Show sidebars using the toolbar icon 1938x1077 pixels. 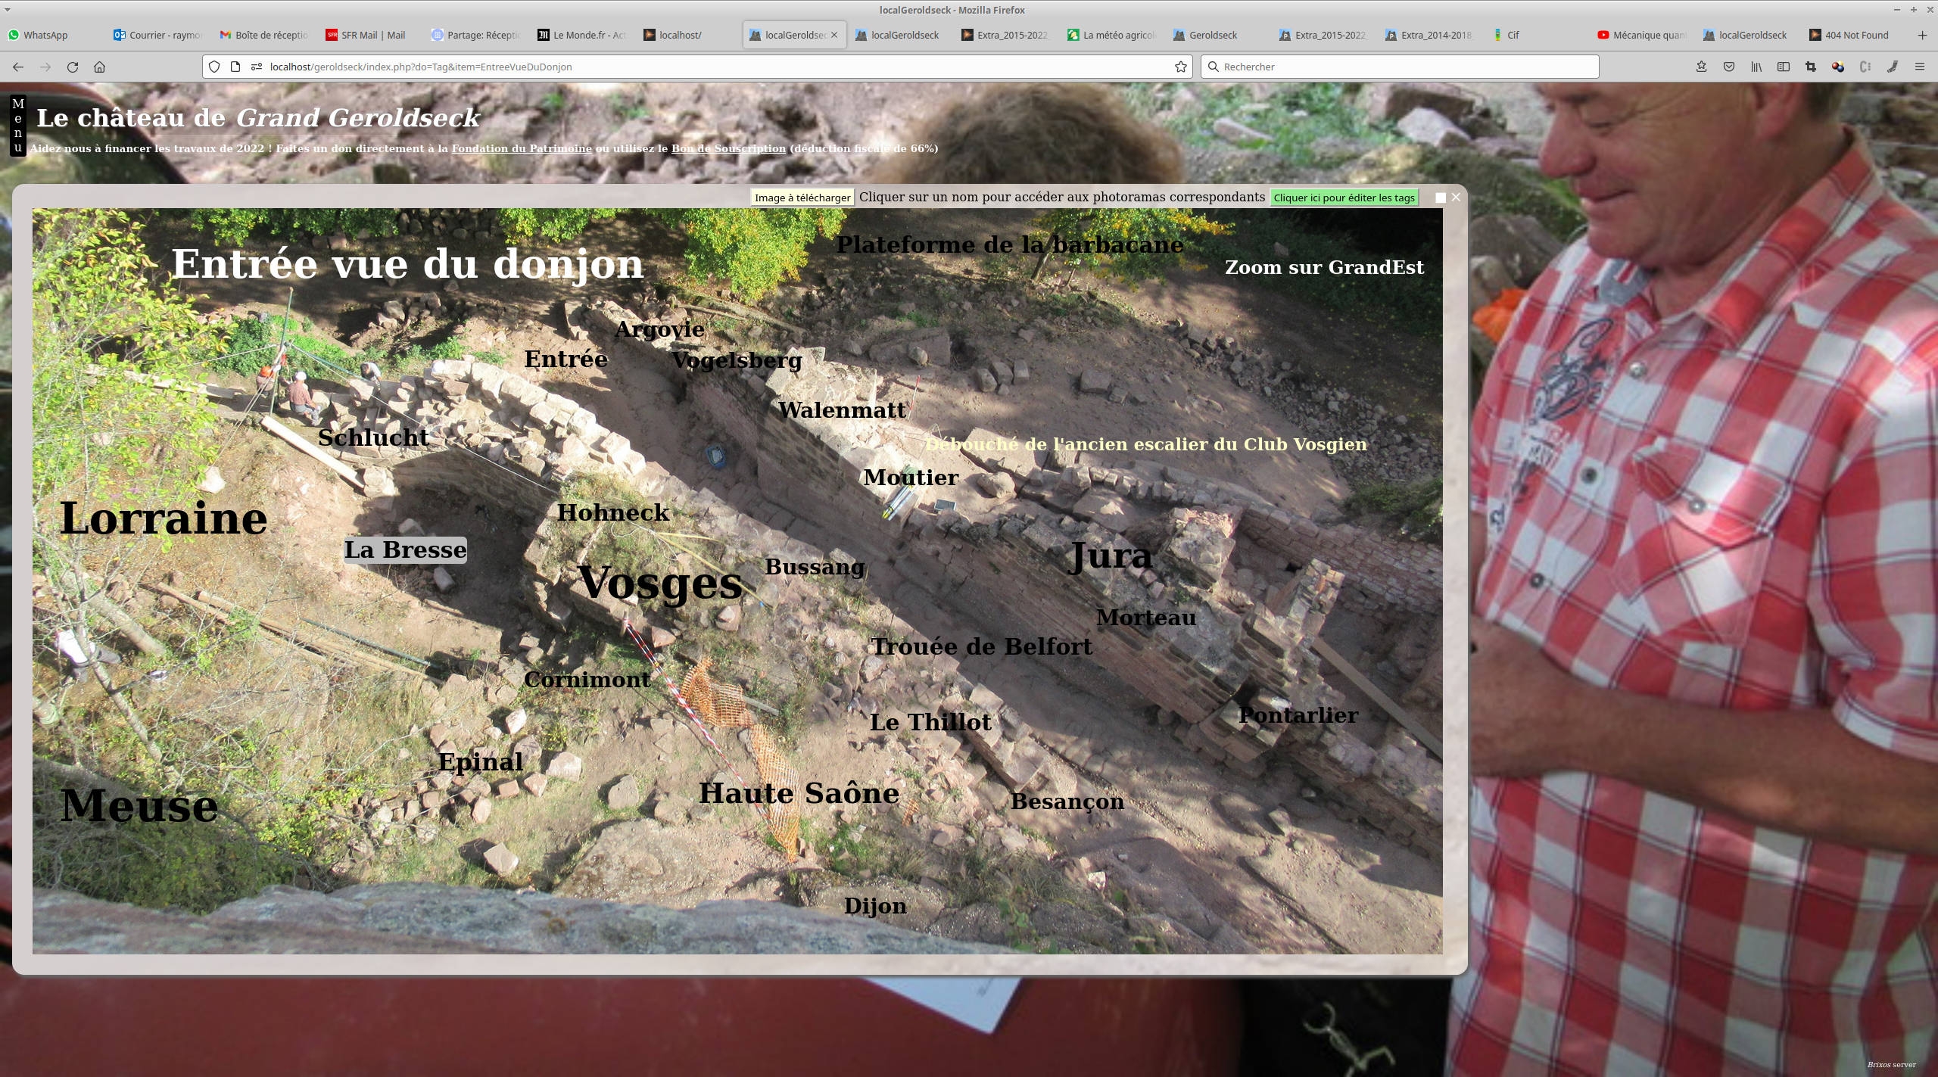pyautogui.click(x=1784, y=67)
